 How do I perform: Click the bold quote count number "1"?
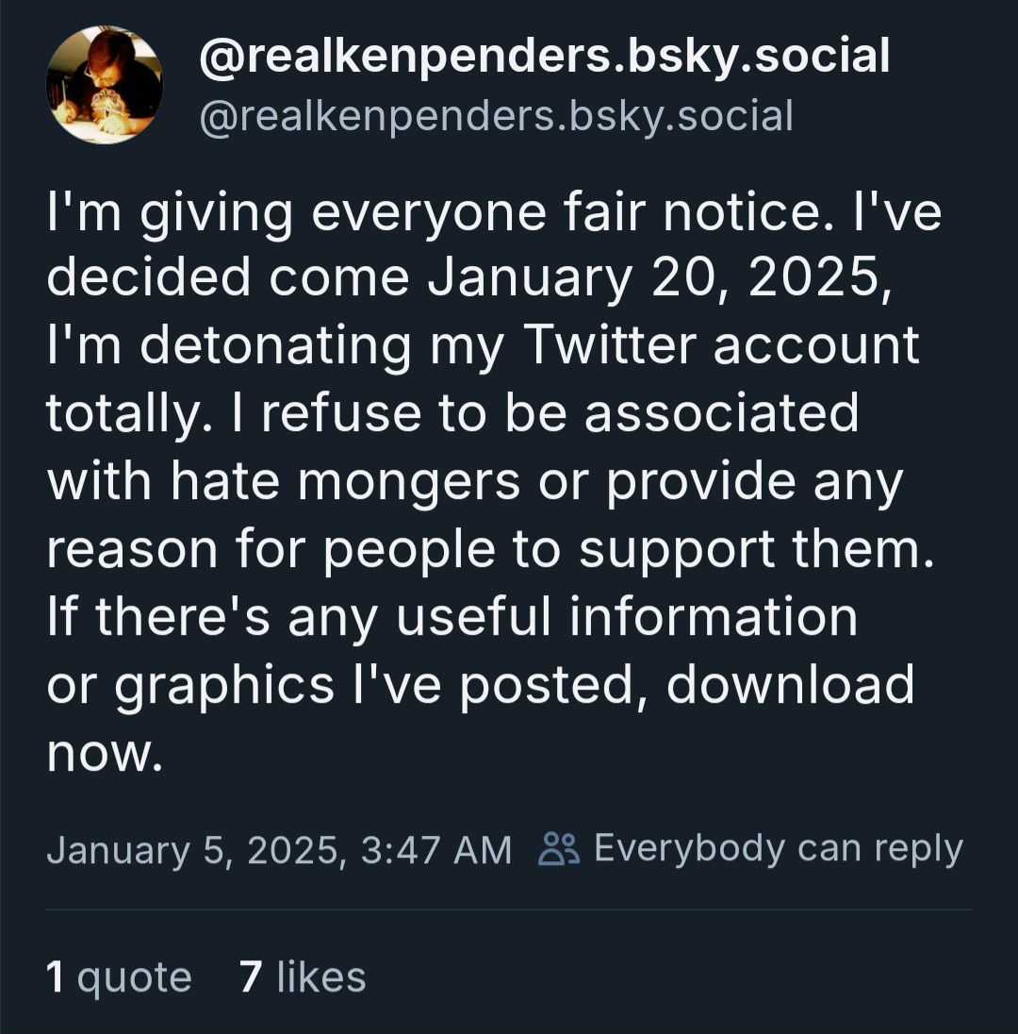[56, 977]
